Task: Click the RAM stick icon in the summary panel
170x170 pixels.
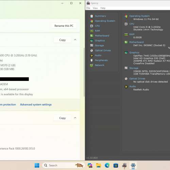Action: click(x=126, y=34)
